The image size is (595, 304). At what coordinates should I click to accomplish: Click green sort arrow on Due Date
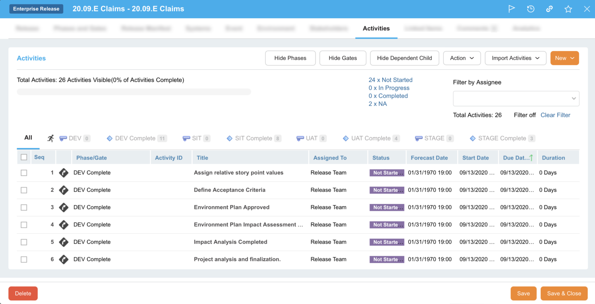(x=531, y=158)
